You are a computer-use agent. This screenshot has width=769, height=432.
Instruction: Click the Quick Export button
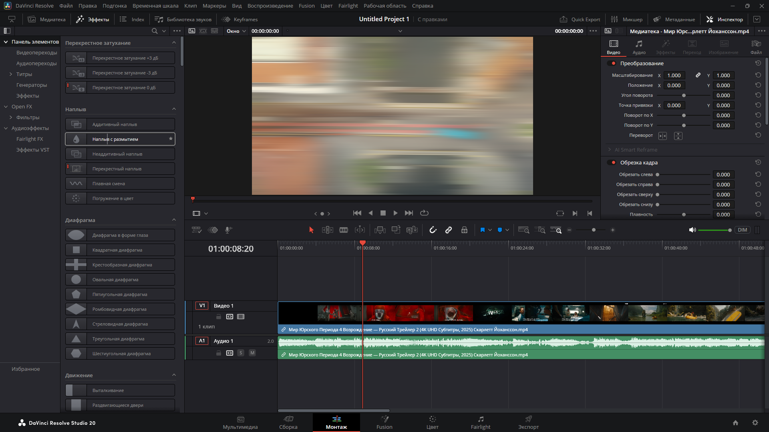click(x=580, y=19)
